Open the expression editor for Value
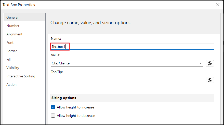Viewport: 224px width, 125px height. coord(210,63)
